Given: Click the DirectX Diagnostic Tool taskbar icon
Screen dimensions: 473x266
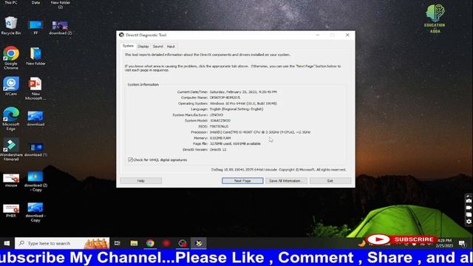Looking at the screenshot, I should 199,243.
